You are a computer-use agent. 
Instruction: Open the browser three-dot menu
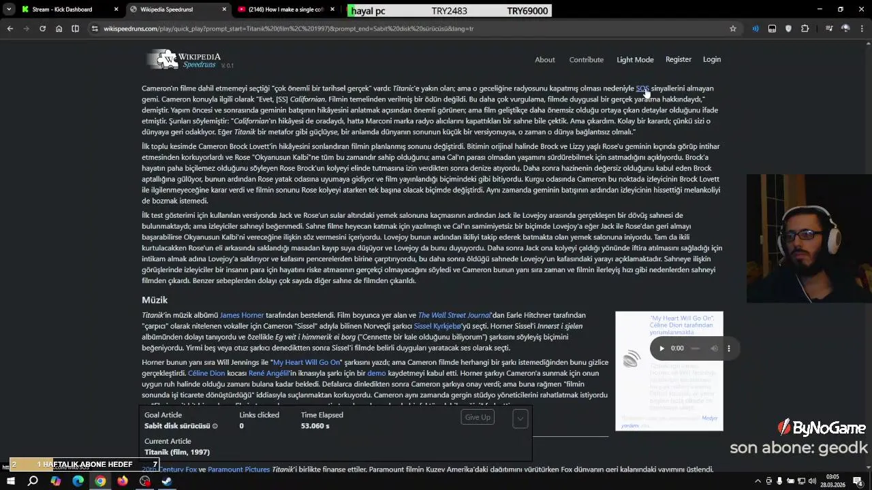[862, 29]
